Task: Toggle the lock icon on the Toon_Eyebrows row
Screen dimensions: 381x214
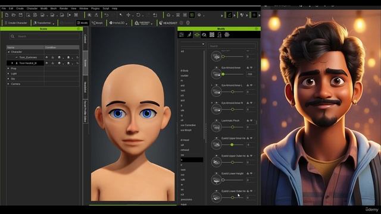Action: (x=53, y=58)
